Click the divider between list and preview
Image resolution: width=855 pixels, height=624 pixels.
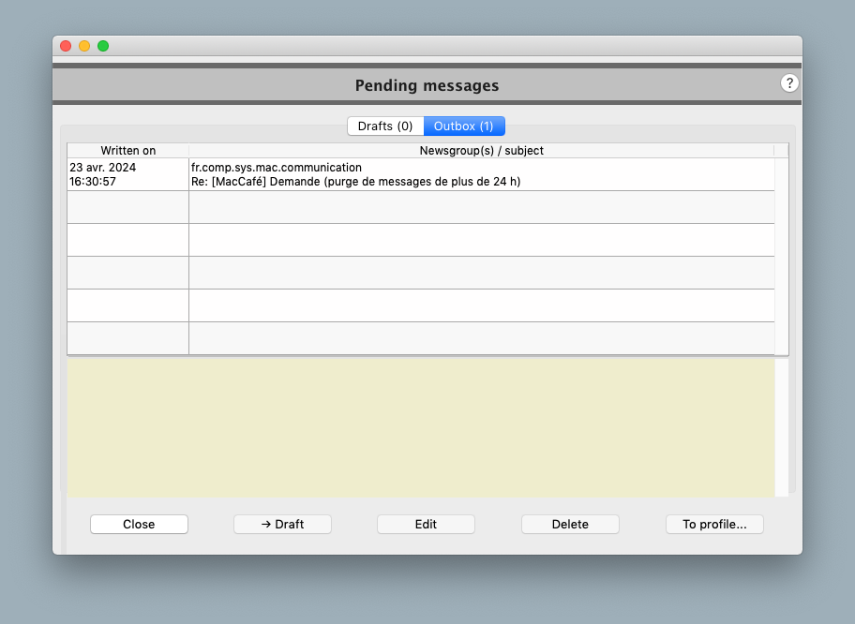click(427, 357)
